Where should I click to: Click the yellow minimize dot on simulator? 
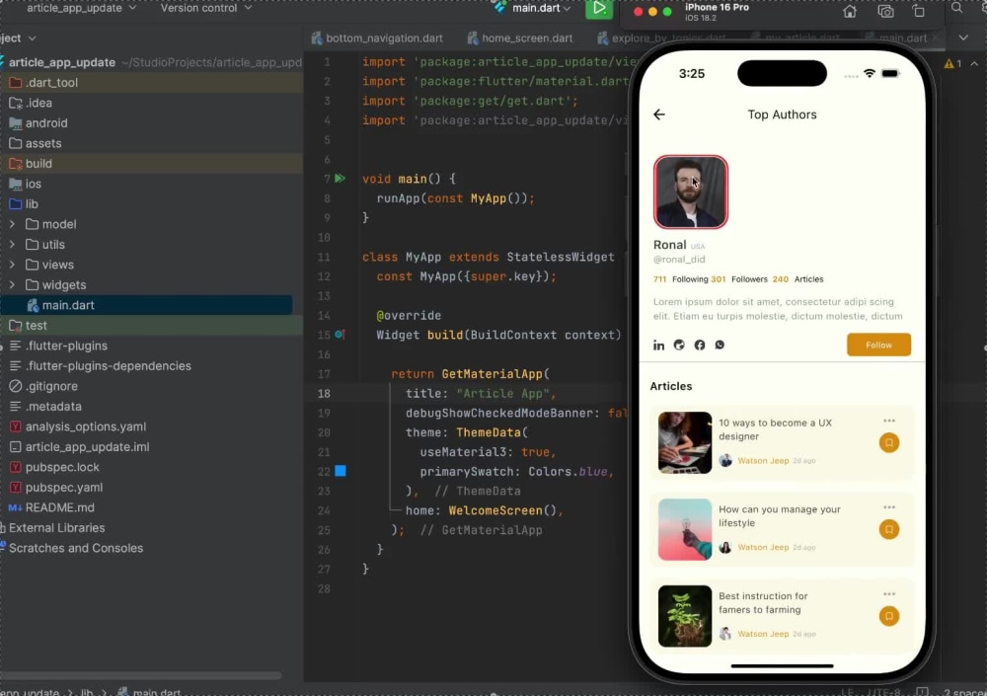point(652,11)
